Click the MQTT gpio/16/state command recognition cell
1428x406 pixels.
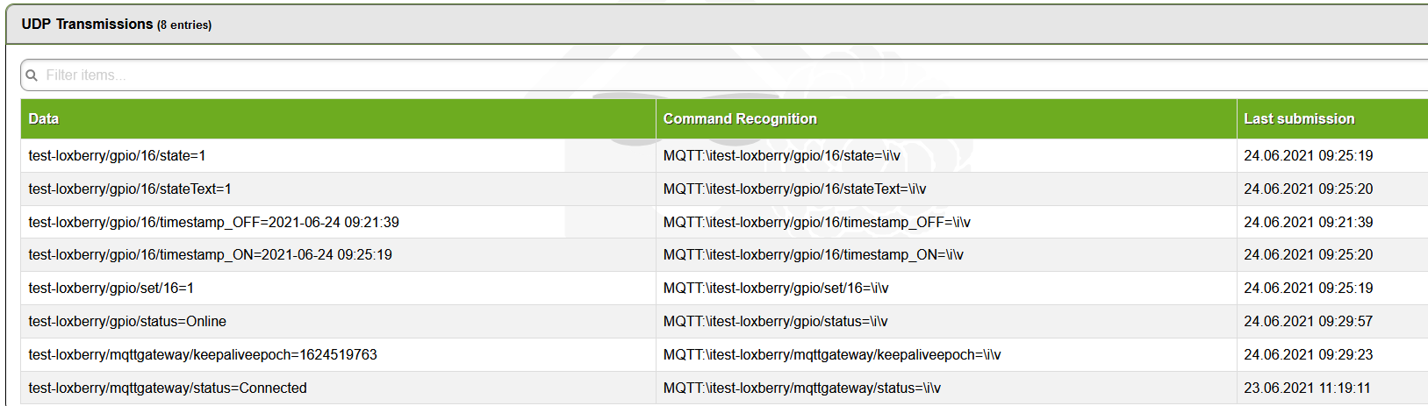point(781,156)
